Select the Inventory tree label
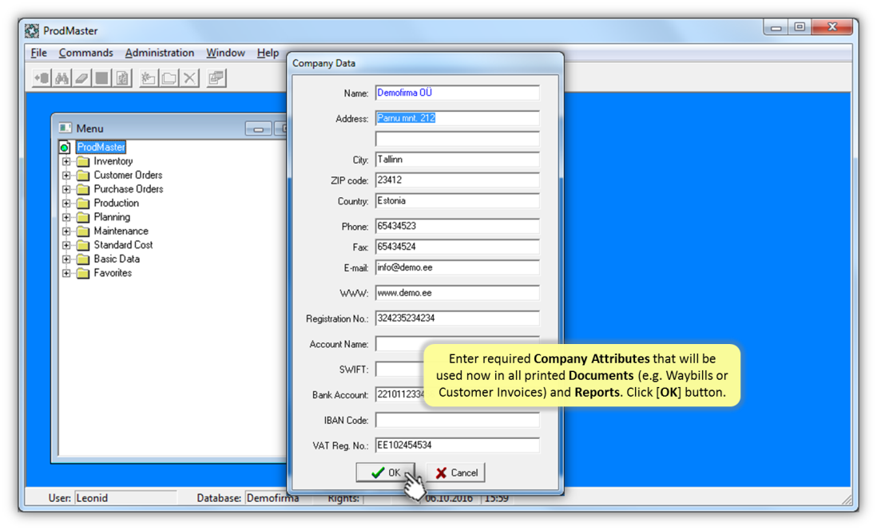877x530 pixels. tap(113, 161)
